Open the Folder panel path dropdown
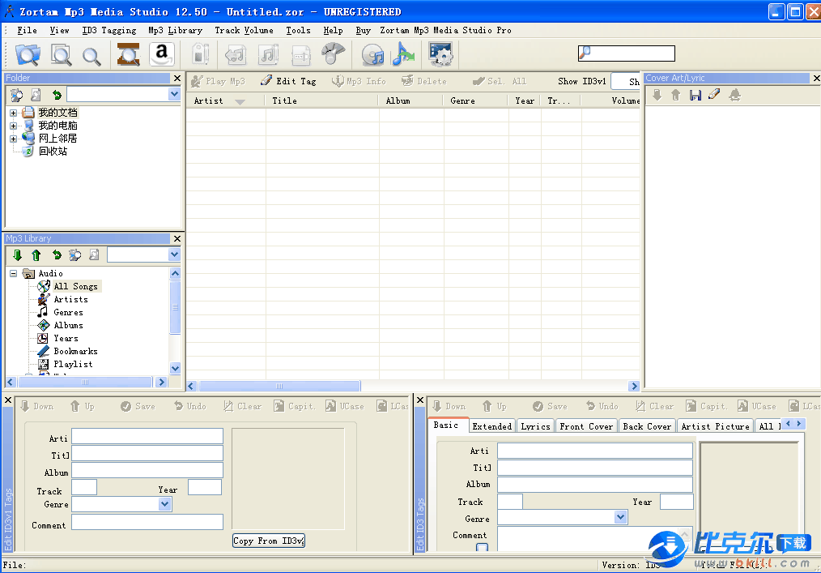 (174, 95)
